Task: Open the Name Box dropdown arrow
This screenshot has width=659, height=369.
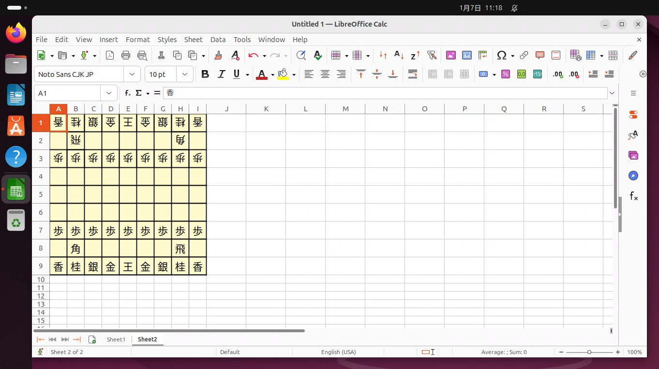Action: point(109,93)
